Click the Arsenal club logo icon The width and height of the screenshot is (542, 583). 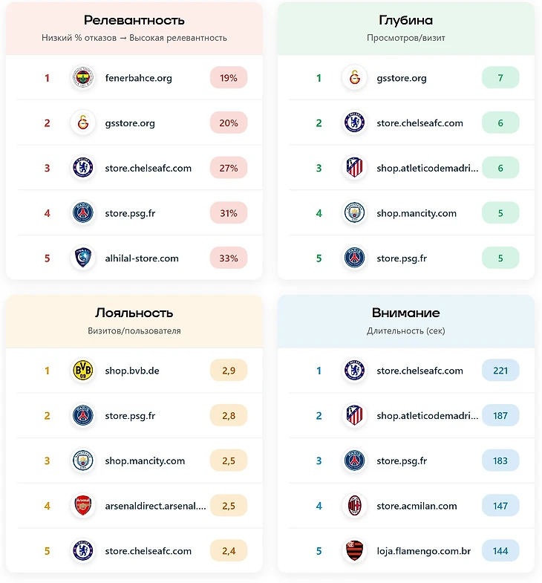tap(82, 506)
